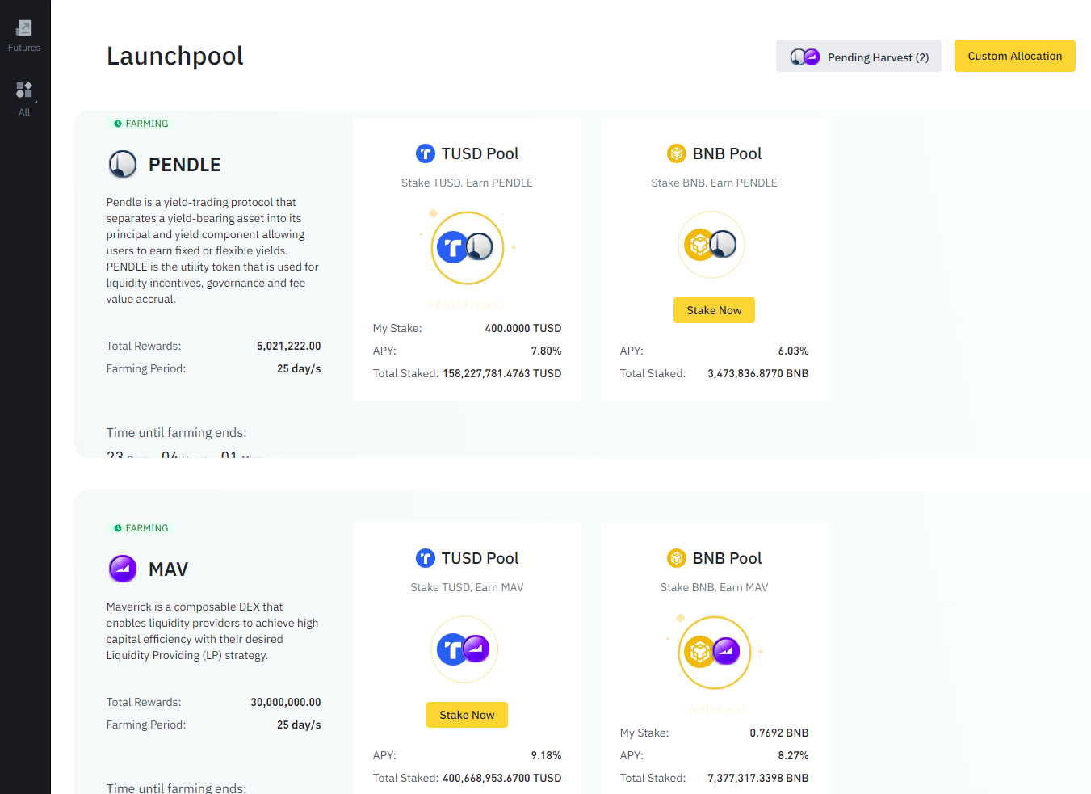Click 'Stake BNB, Earn MAV' subtitle
The height and width of the screenshot is (794, 1091).
[714, 587]
